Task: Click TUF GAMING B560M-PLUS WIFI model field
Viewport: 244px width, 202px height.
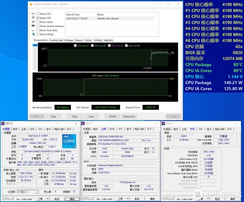Action: click(x=117, y=140)
